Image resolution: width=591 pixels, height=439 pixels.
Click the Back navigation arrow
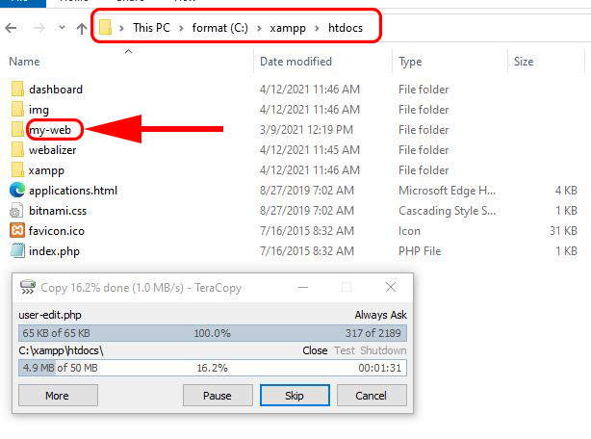point(11,28)
